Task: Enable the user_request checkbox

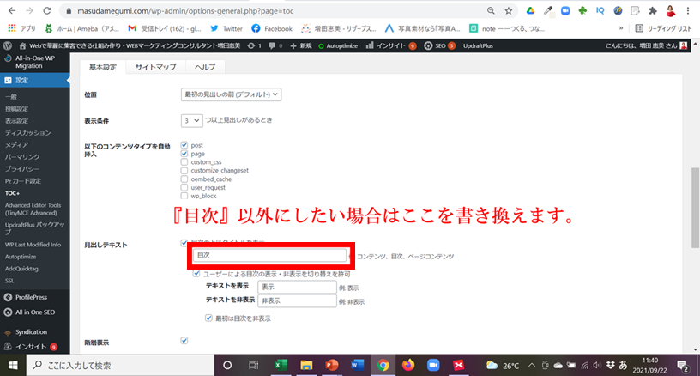Action: (x=184, y=187)
